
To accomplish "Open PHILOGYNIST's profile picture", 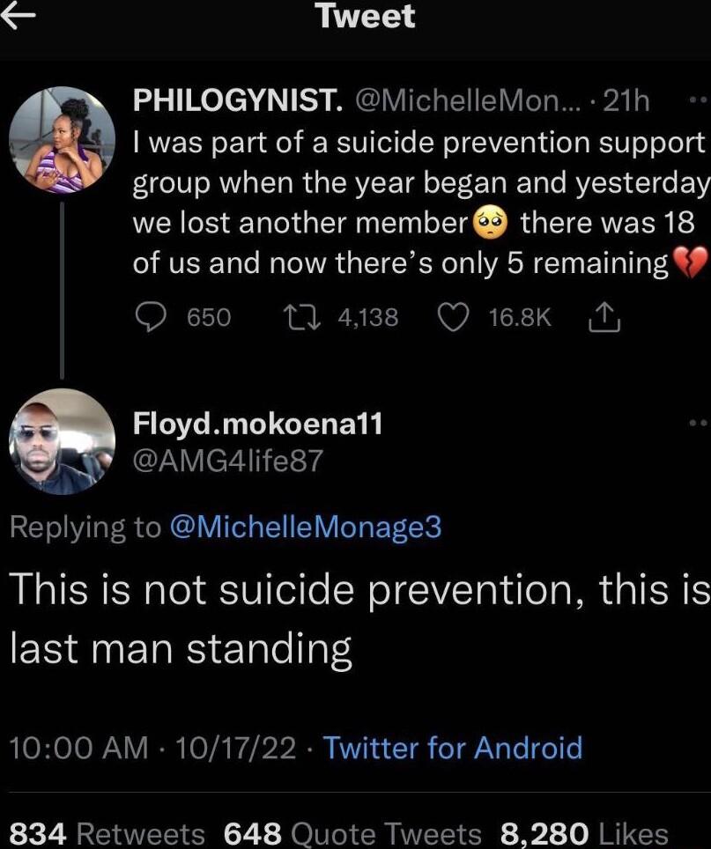I will tap(61, 138).
